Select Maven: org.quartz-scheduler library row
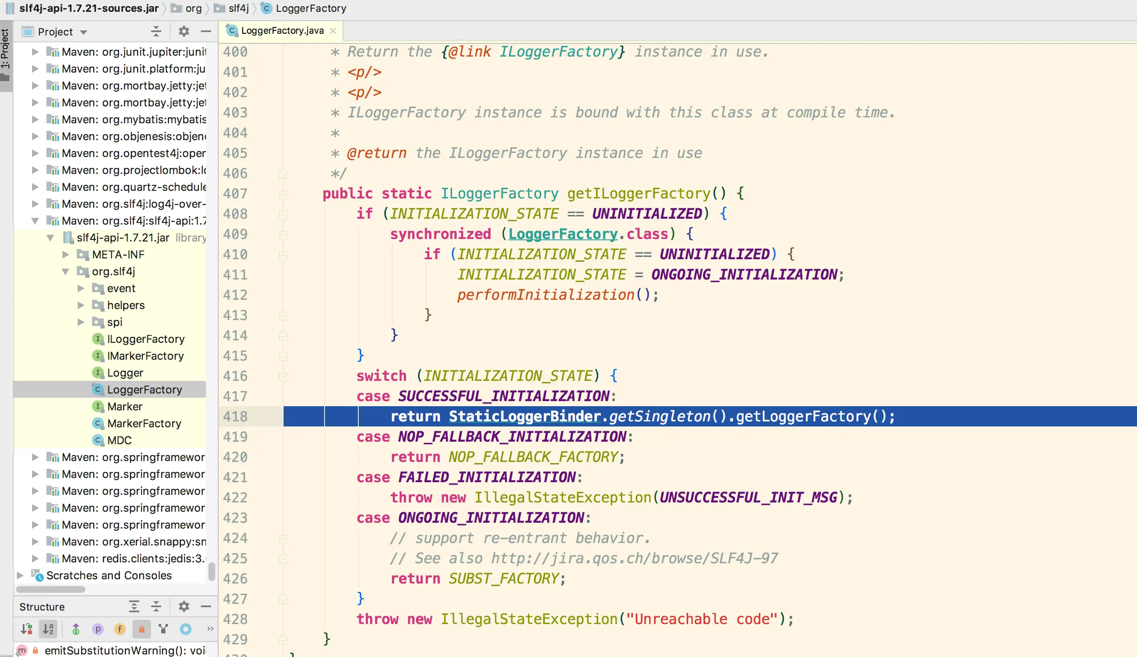Screen dimensions: 1137x657 point(110,187)
